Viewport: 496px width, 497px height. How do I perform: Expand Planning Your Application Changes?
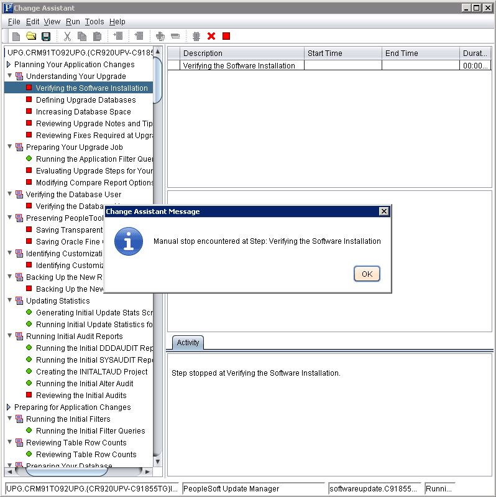[9, 64]
